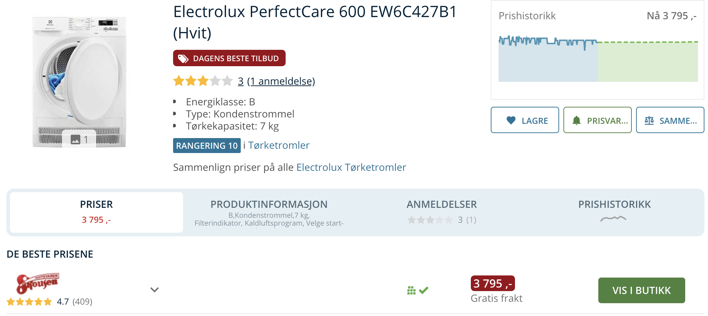Open the Tørketromler category link
This screenshot has height=316, width=708.
point(279,145)
